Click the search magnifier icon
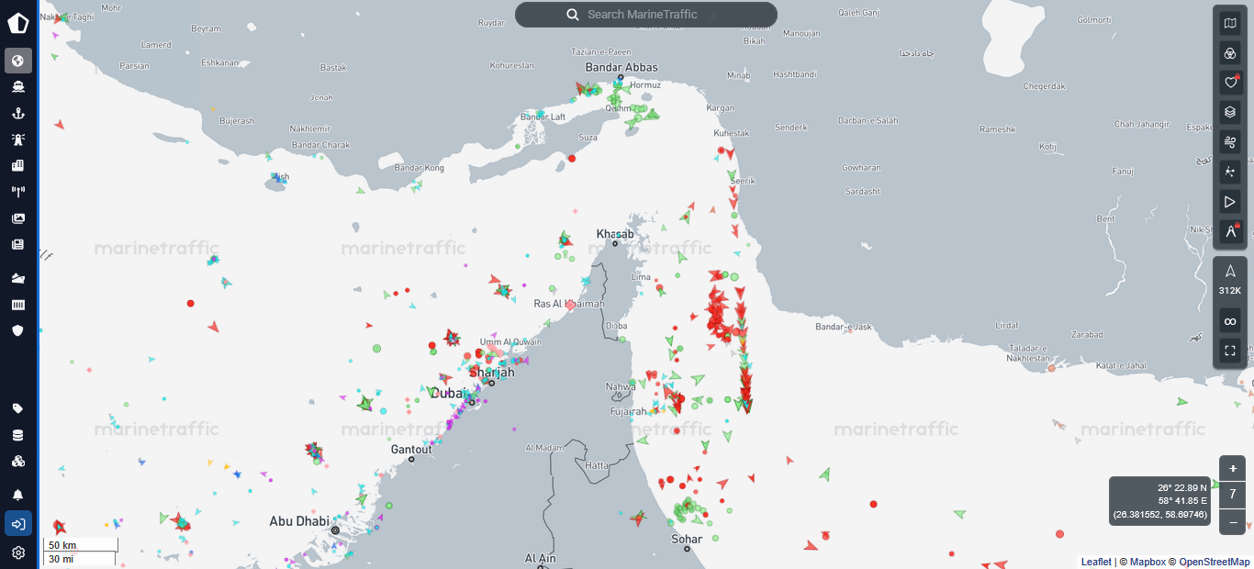Screen dimensions: 1254x569 573,15
